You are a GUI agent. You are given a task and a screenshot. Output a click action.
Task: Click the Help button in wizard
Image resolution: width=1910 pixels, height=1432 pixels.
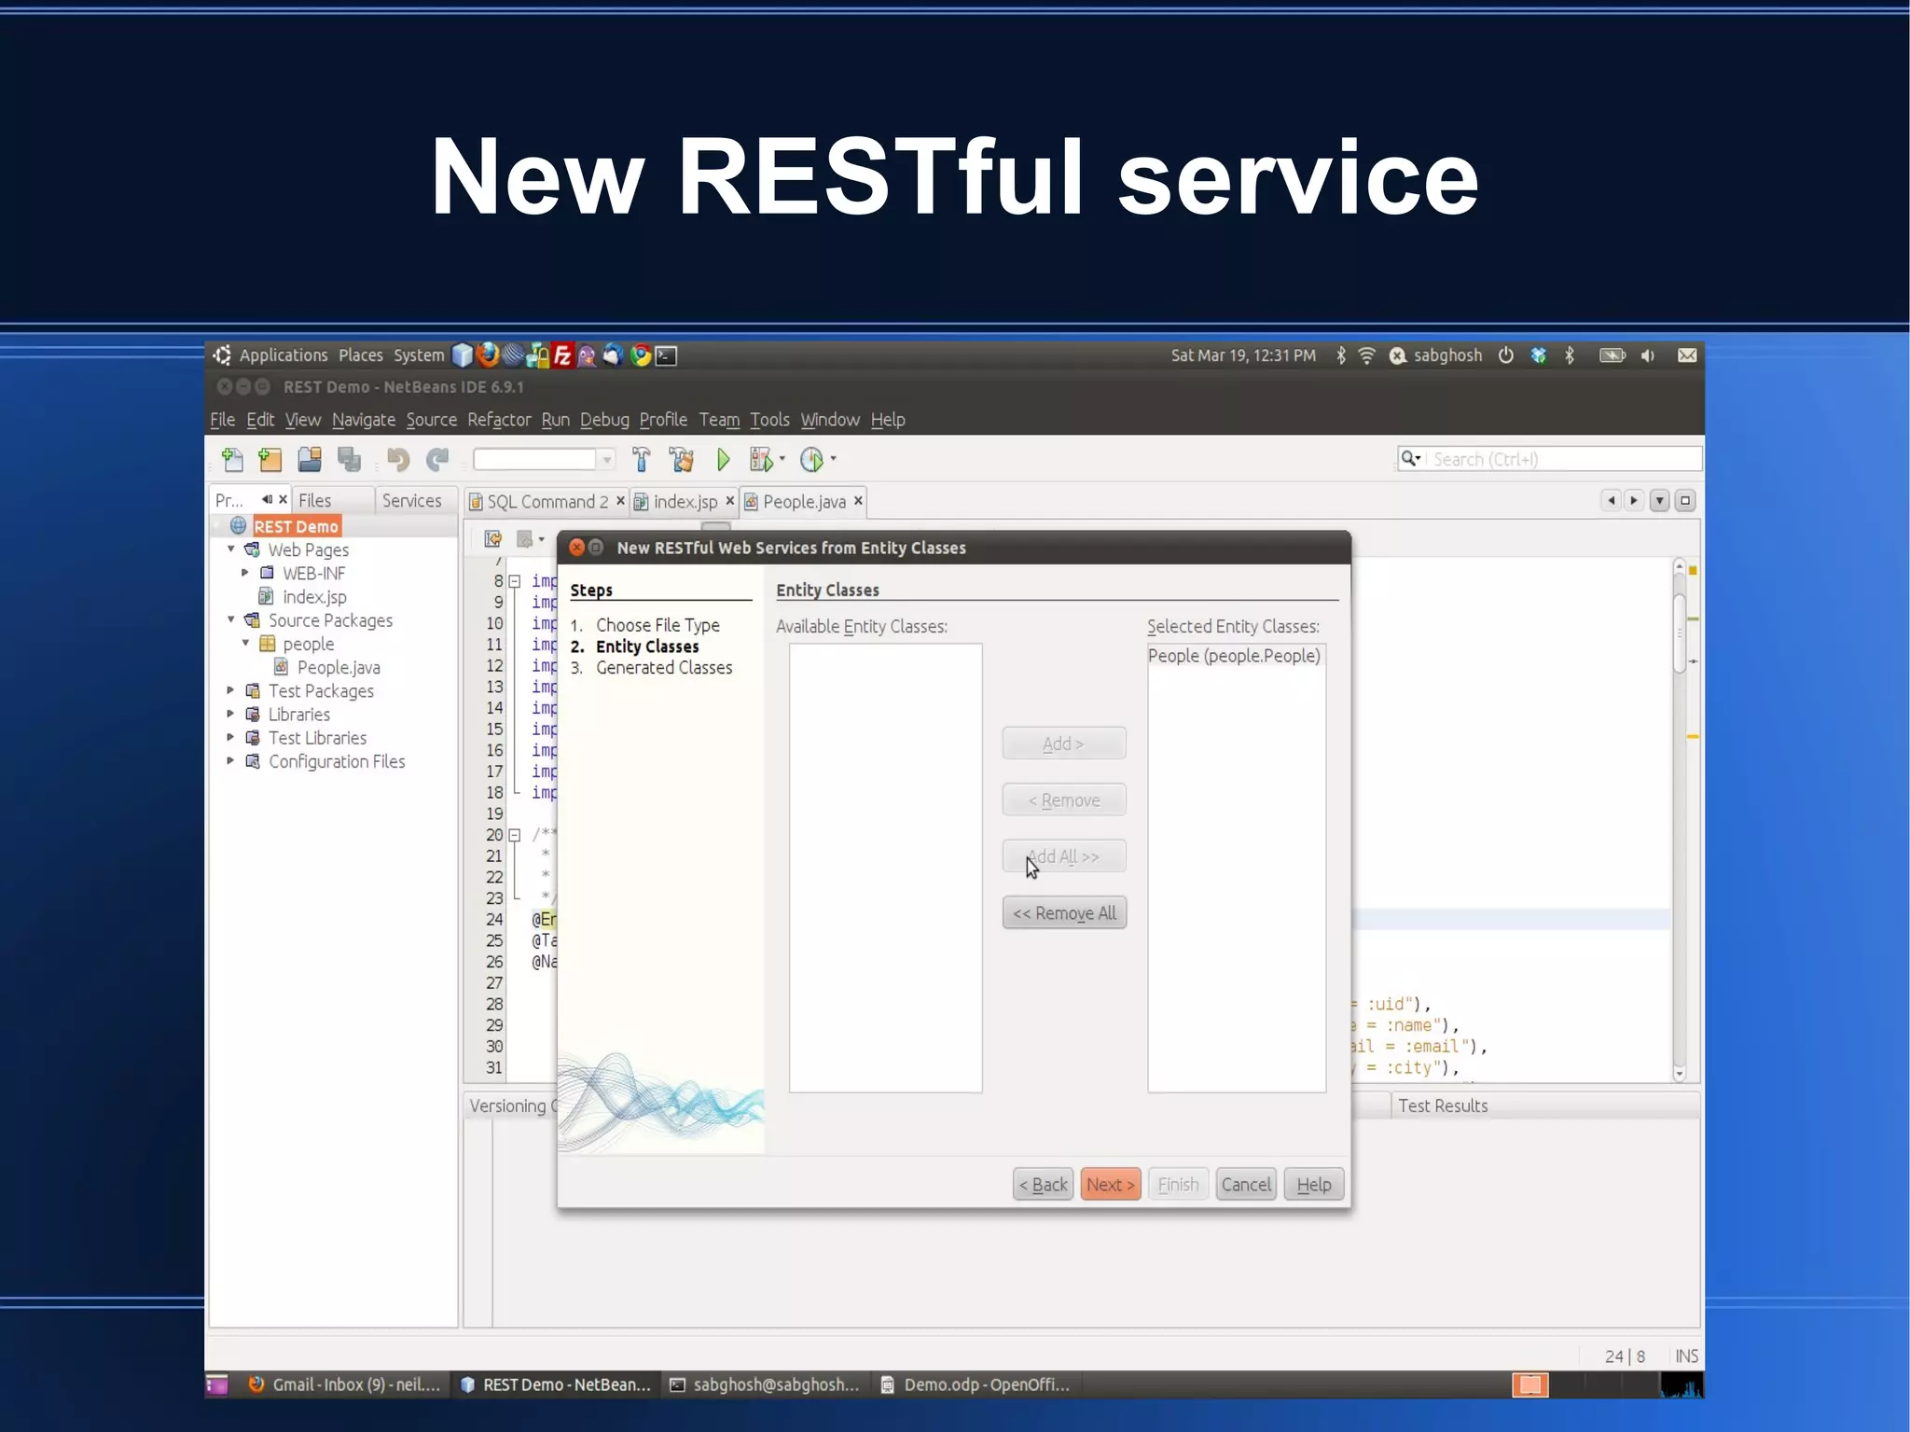coord(1314,1185)
